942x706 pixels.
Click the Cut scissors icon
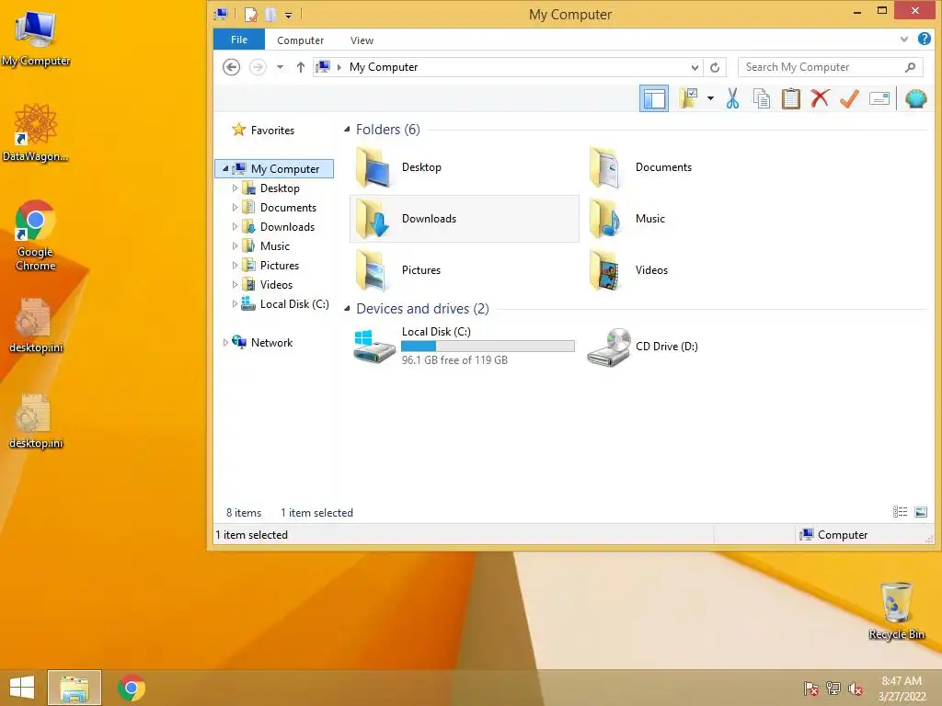732,97
